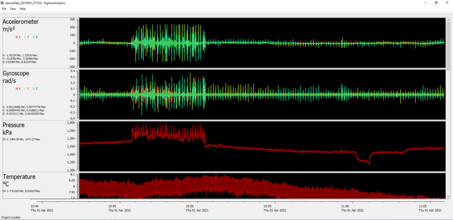453x220 pixels.
Task: Click the -0.4 tick on Gyroscope axis
Action: tap(72, 118)
